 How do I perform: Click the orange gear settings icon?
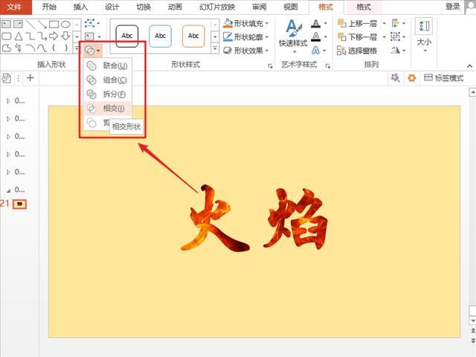(411, 78)
